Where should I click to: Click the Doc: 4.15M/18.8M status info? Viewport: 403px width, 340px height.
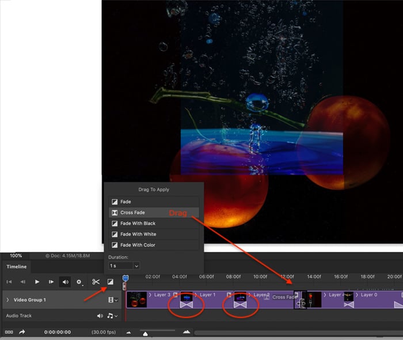tap(68, 256)
